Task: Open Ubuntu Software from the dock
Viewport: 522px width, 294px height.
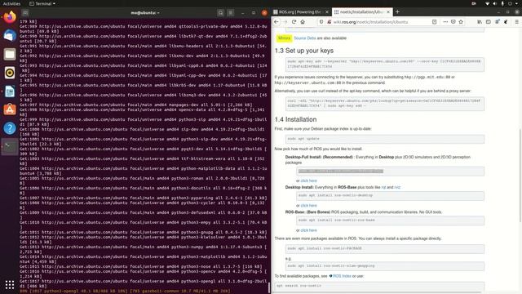Action: (x=10, y=109)
